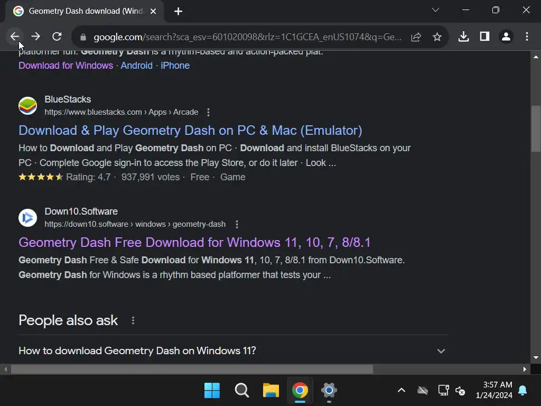Click Chrome icon in the taskbar
Viewport: 541px width, 406px height.
[x=300, y=391]
